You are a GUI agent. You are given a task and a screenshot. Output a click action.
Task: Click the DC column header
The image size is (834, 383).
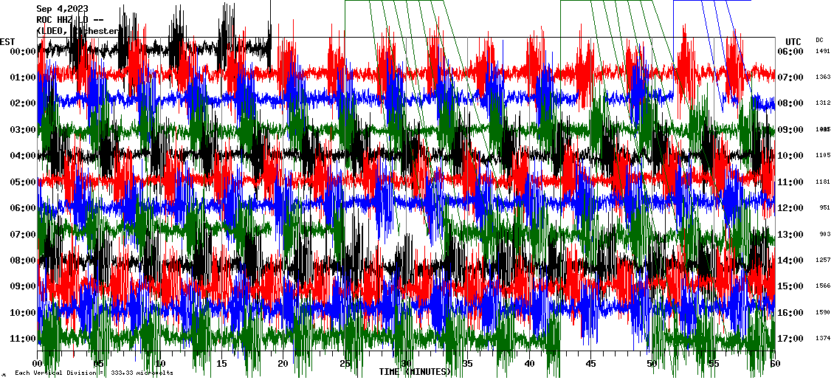click(x=819, y=40)
